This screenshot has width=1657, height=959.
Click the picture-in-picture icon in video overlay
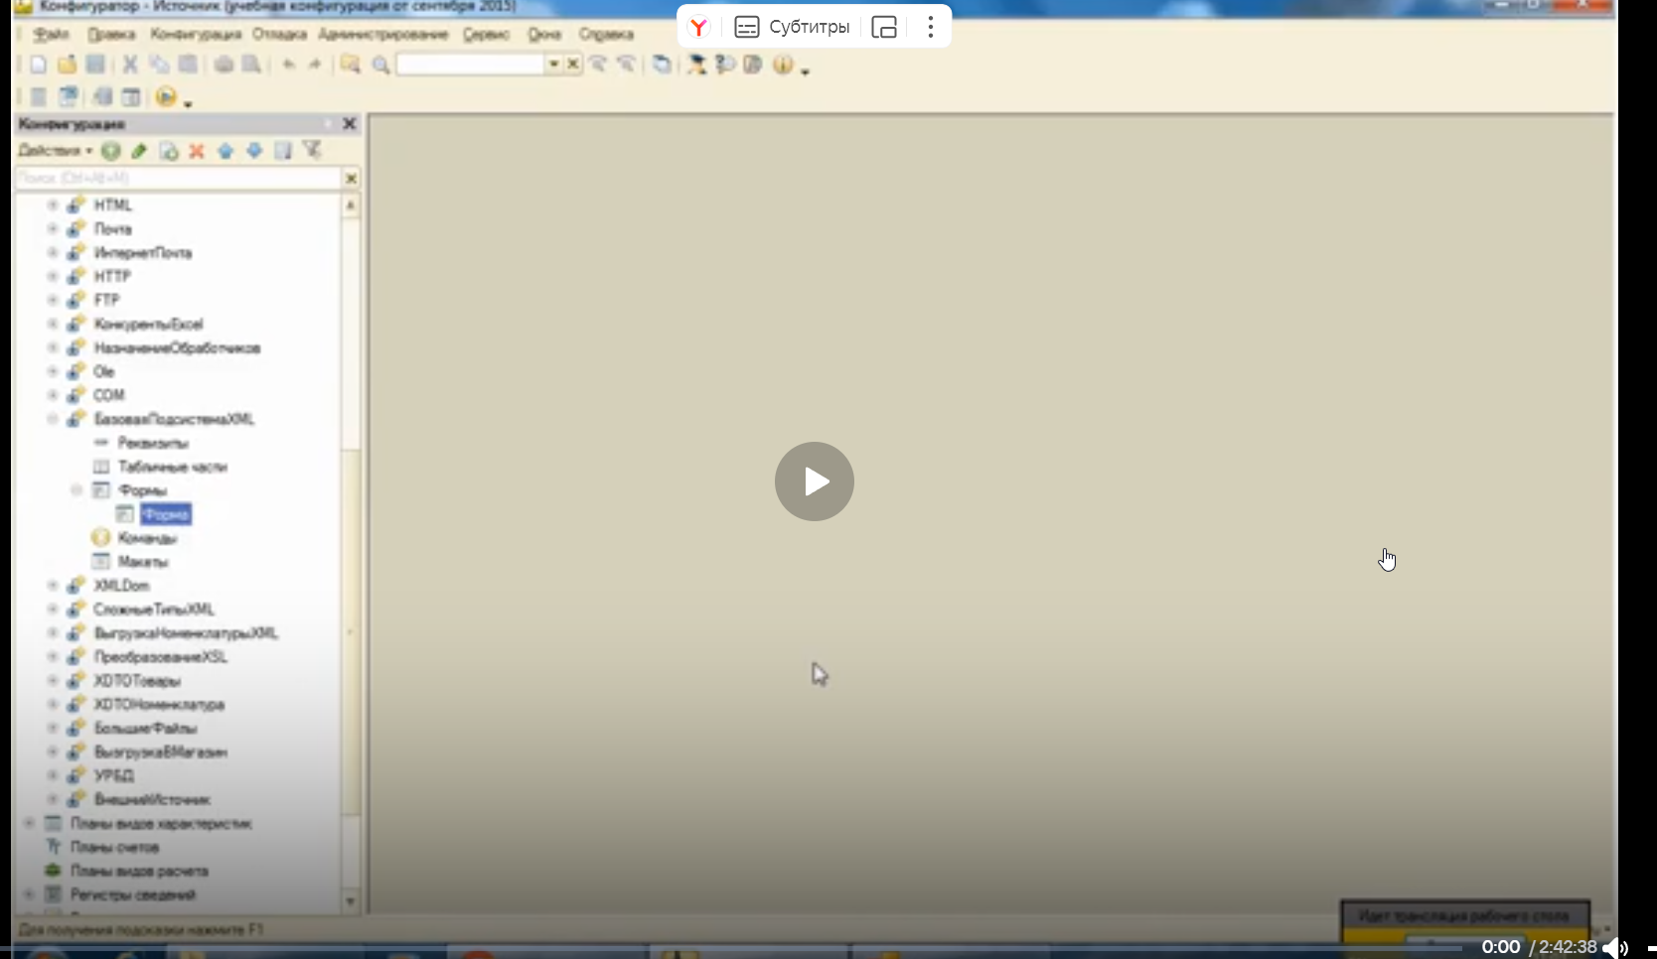[x=884, y=27]
